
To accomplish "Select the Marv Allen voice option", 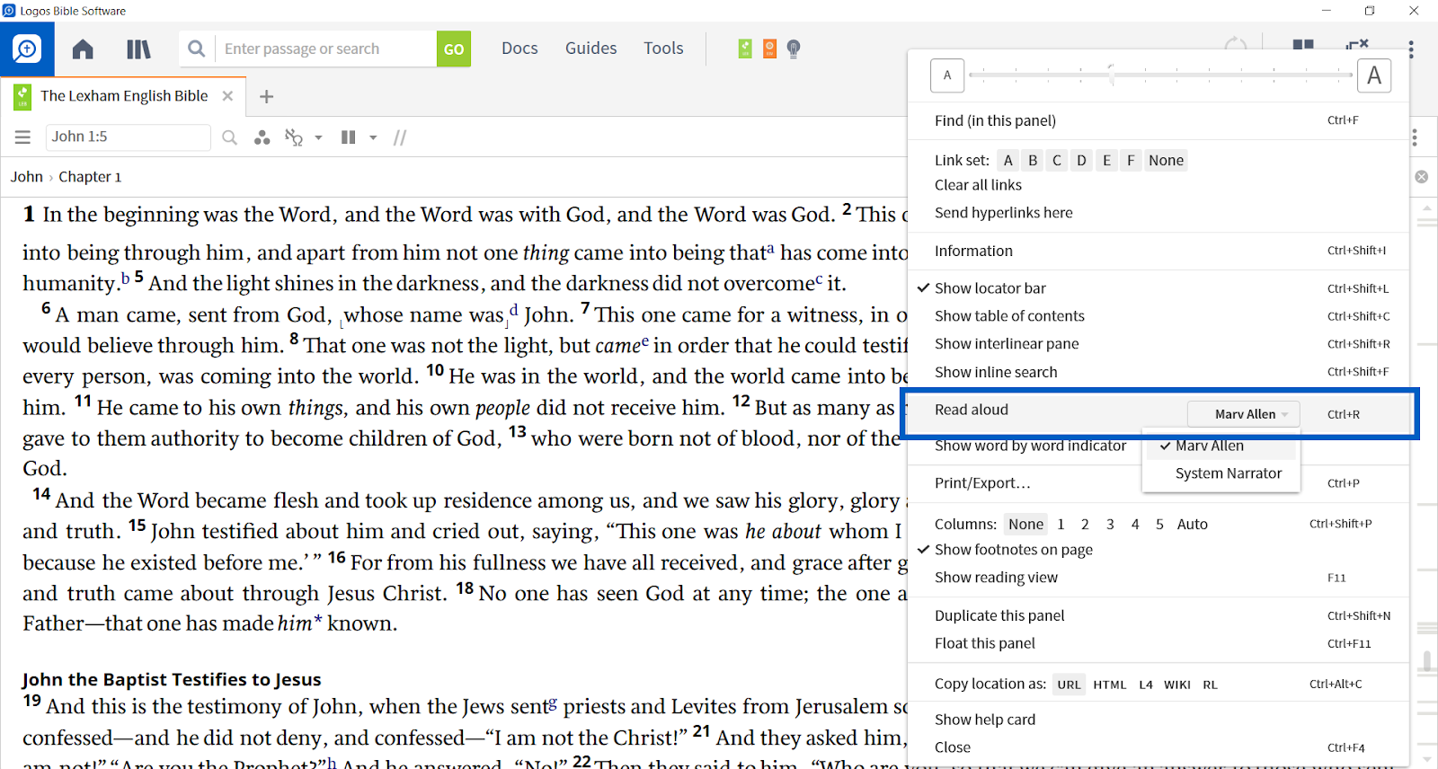I will pyautogui.click(x=1222, y=446).
